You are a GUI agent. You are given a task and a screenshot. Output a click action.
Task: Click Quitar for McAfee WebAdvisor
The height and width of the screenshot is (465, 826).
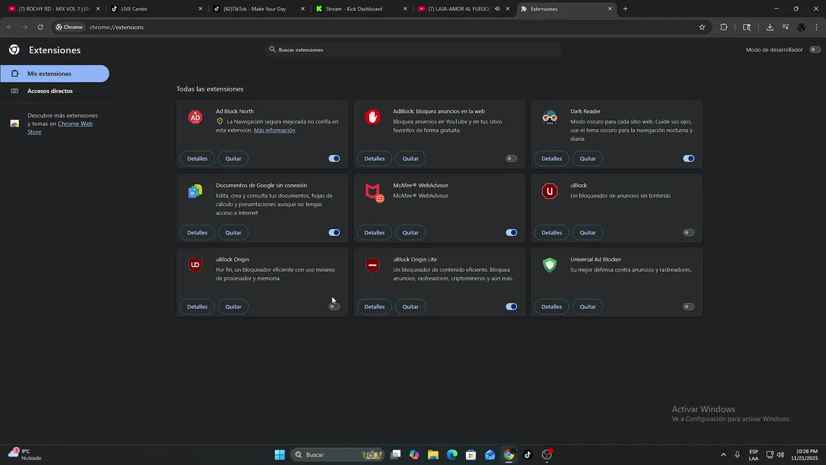coord(410,232)
